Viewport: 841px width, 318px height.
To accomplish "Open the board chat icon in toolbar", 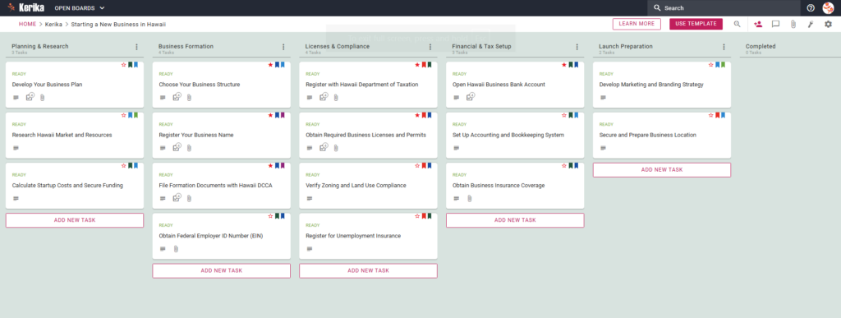I will 775,24.
